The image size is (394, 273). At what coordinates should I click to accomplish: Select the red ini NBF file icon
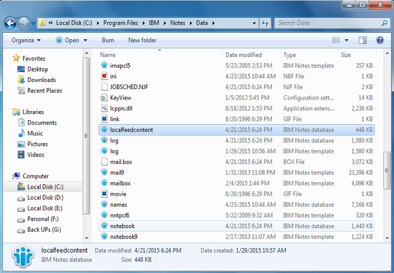[x=104, y=76]
